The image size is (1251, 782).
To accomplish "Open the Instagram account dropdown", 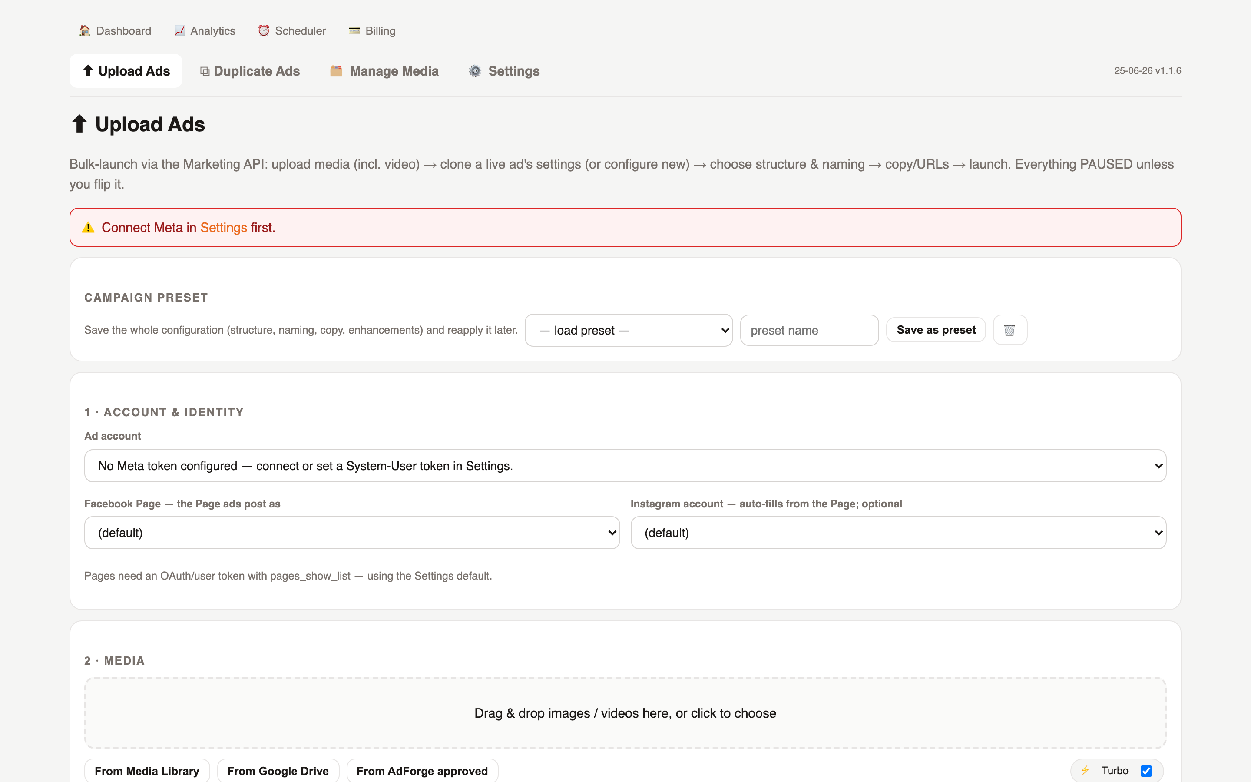I will (x=898, y=532).
